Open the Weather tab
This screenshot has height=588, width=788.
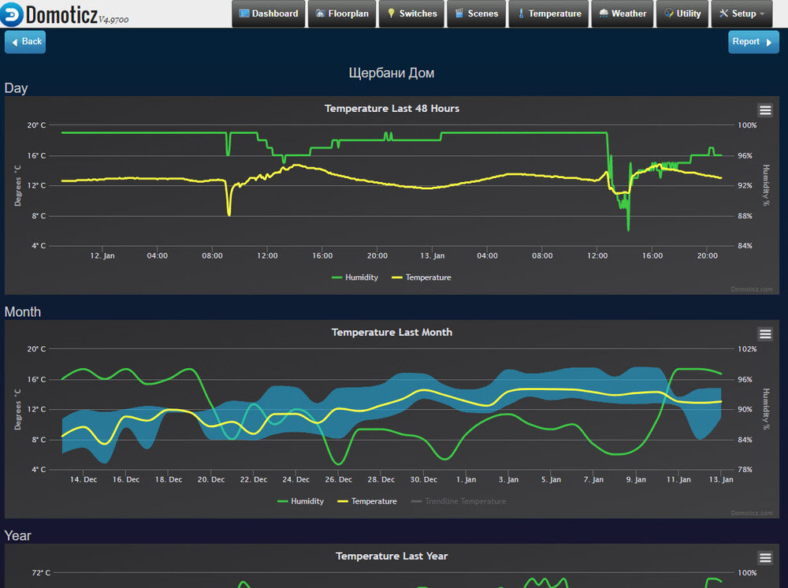coord(623,13)
